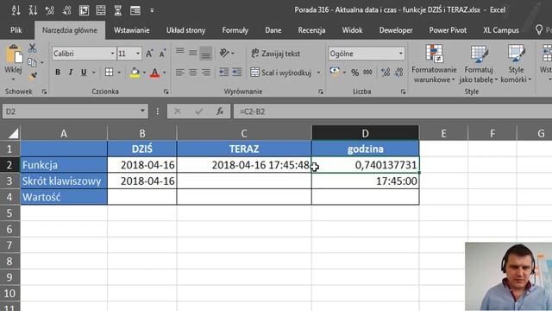Decrease font size with smaller A icon

[162, 54]
